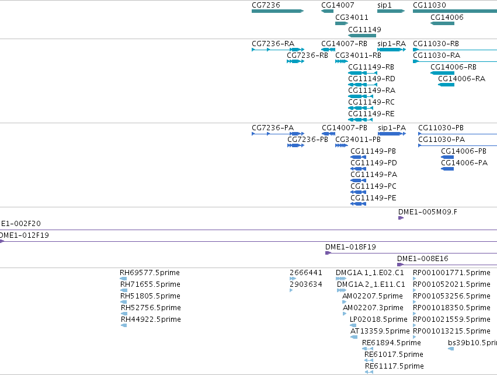The height and width of the screenshot is (375, 497).
Task: Select the RP001018350.5prime EST label
Action: click(x=451, y=308)
